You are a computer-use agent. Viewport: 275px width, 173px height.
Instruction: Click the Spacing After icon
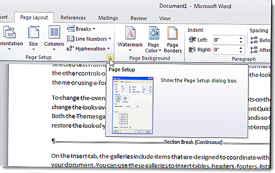[254, 50]
